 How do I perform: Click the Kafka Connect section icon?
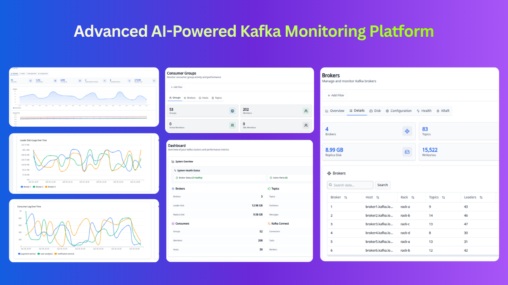coord(269,224)
